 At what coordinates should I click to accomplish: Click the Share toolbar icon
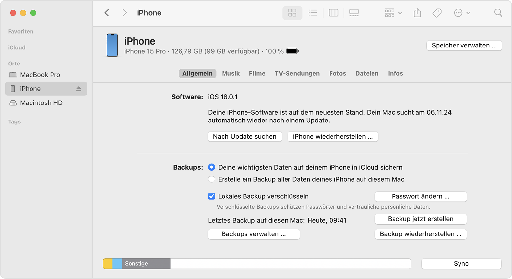[417, 13]
